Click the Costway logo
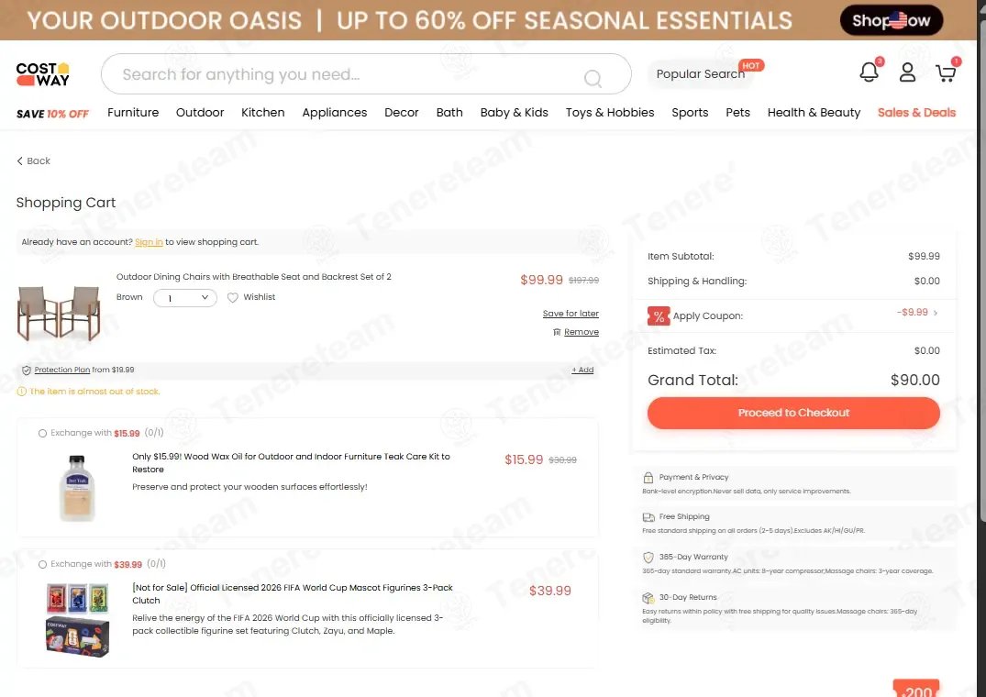Image resolution: width=986 pixels, height=697 pixels. click(43, 74)
